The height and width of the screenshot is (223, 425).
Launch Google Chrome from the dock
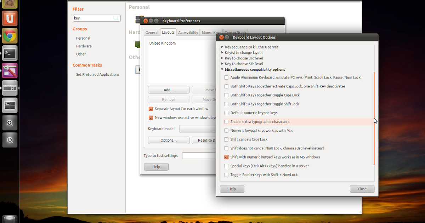point(10,36)
